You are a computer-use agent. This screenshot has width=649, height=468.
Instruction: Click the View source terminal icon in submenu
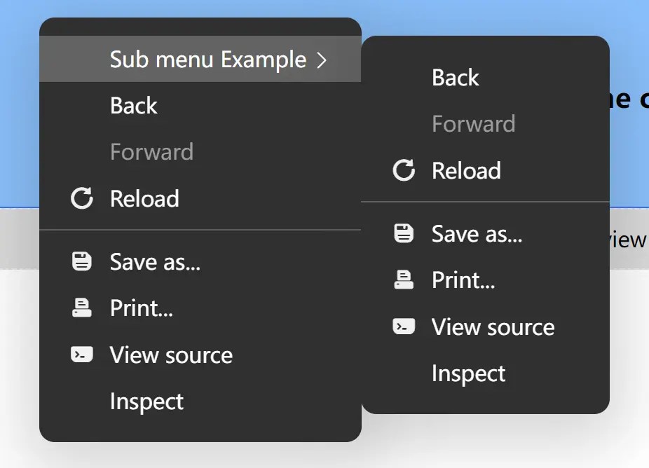tap(404, 326)
